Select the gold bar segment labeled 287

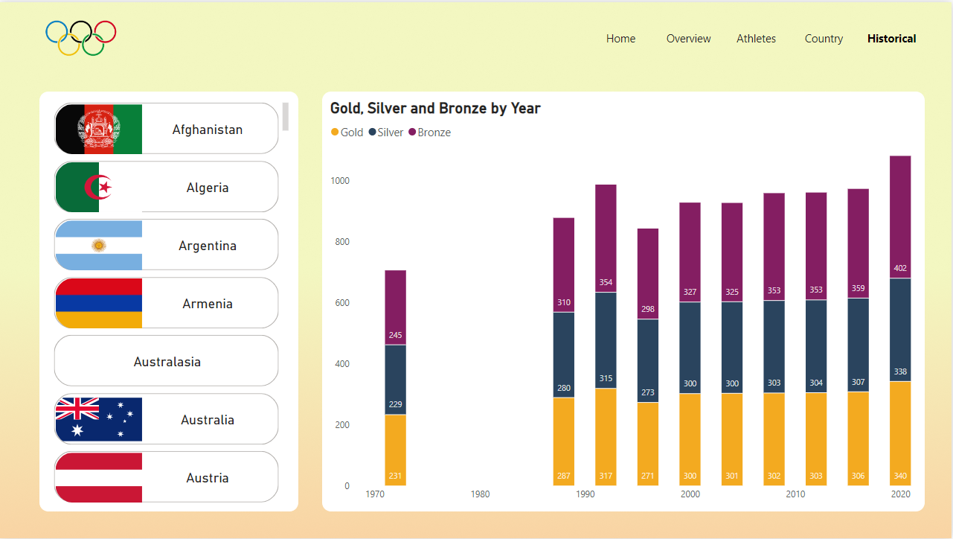tap(564, 441)
